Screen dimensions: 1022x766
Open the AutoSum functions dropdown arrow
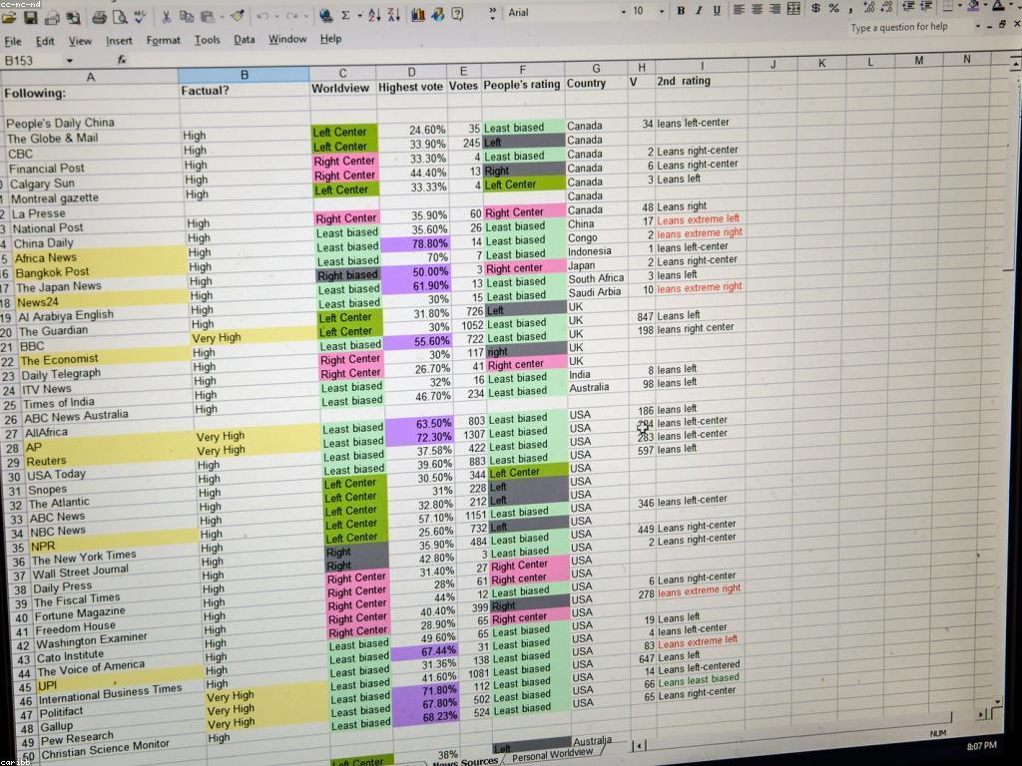[359, 15]
